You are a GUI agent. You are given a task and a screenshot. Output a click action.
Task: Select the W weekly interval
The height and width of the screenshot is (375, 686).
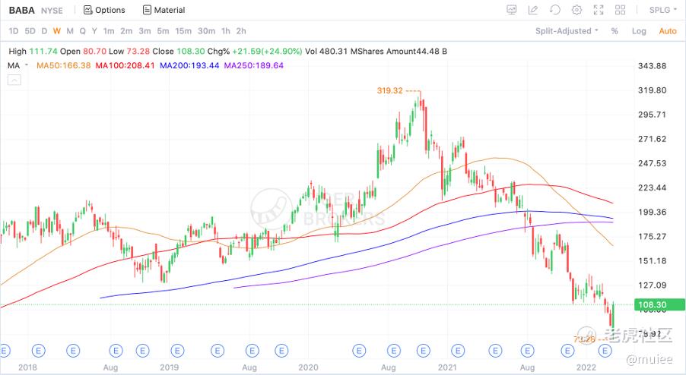(57, 31)
